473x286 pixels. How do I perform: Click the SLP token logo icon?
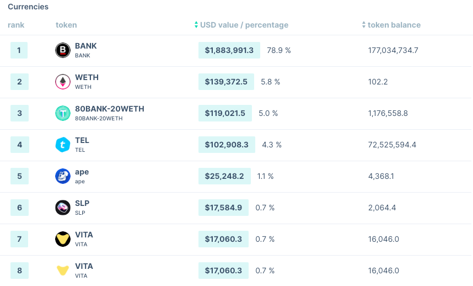63,208
